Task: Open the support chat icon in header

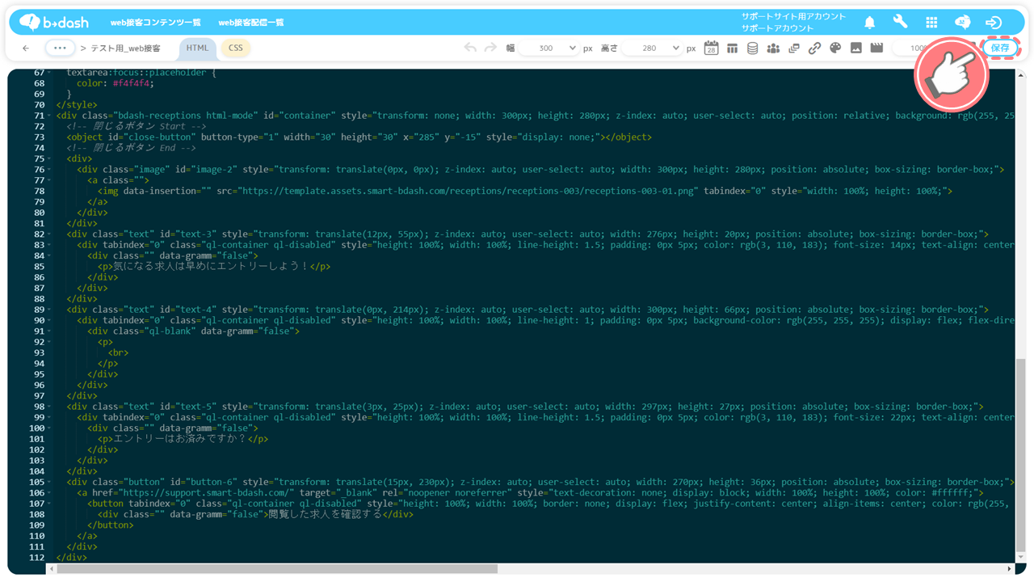Action: (962, 23)
